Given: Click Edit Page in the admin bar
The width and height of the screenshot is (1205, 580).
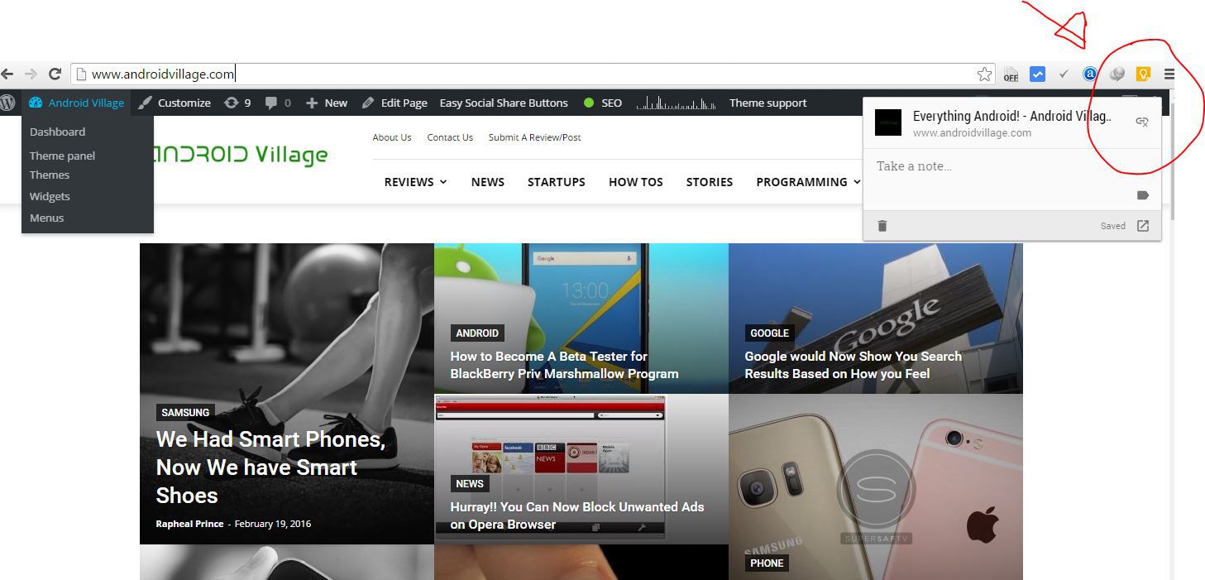Looking at the screenshot, I should pyautogui.click(x=395, y=103).
